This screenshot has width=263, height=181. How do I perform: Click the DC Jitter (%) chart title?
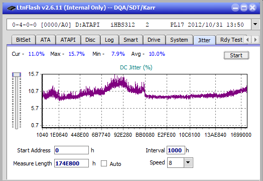[136, 67]
